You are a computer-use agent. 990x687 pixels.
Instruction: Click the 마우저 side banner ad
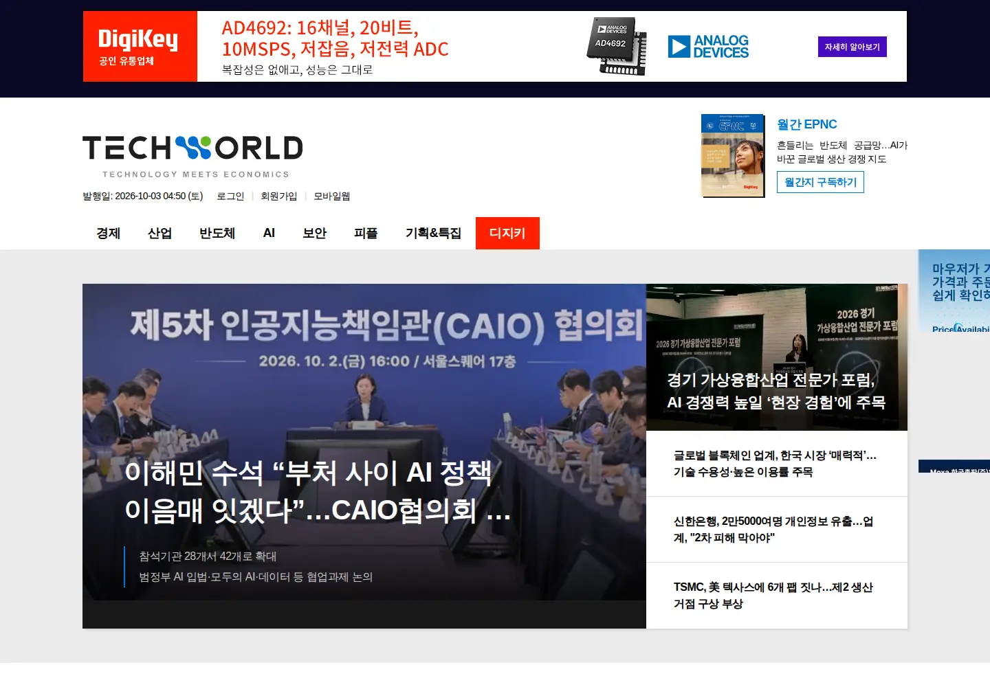954,291
